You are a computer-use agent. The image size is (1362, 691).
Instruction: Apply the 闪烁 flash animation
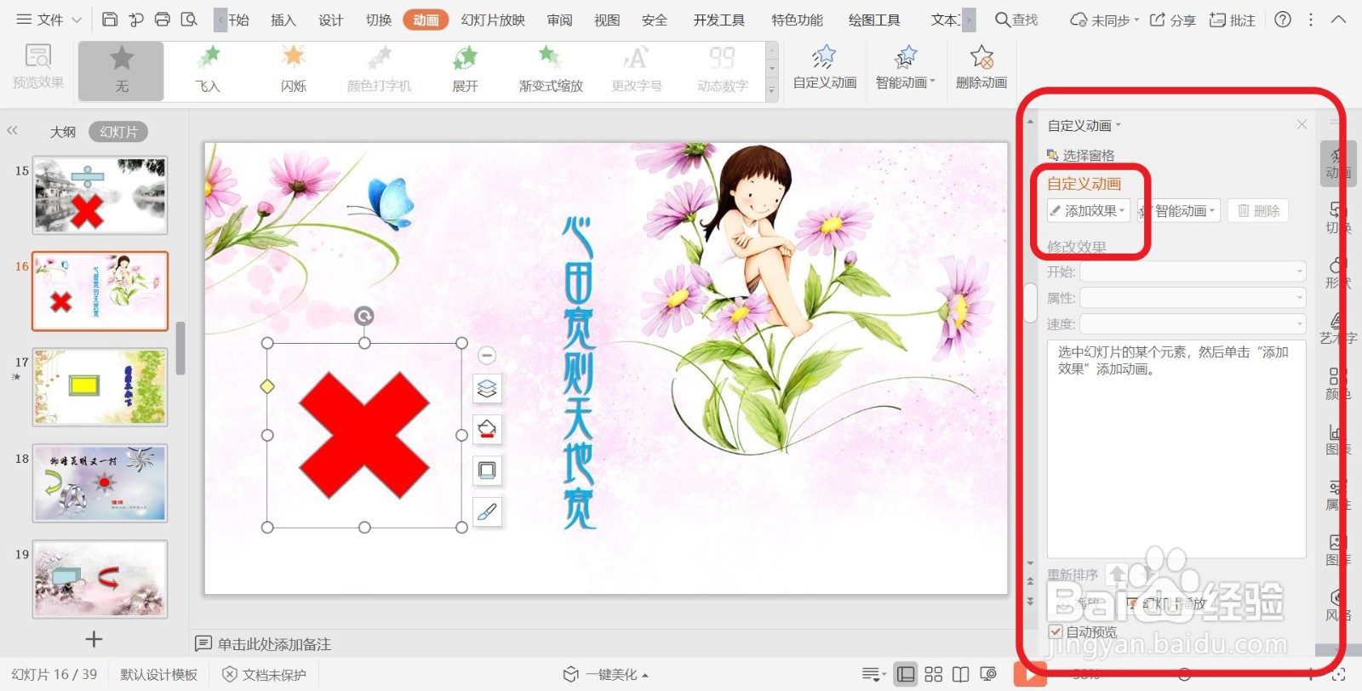tap(294, 71)
